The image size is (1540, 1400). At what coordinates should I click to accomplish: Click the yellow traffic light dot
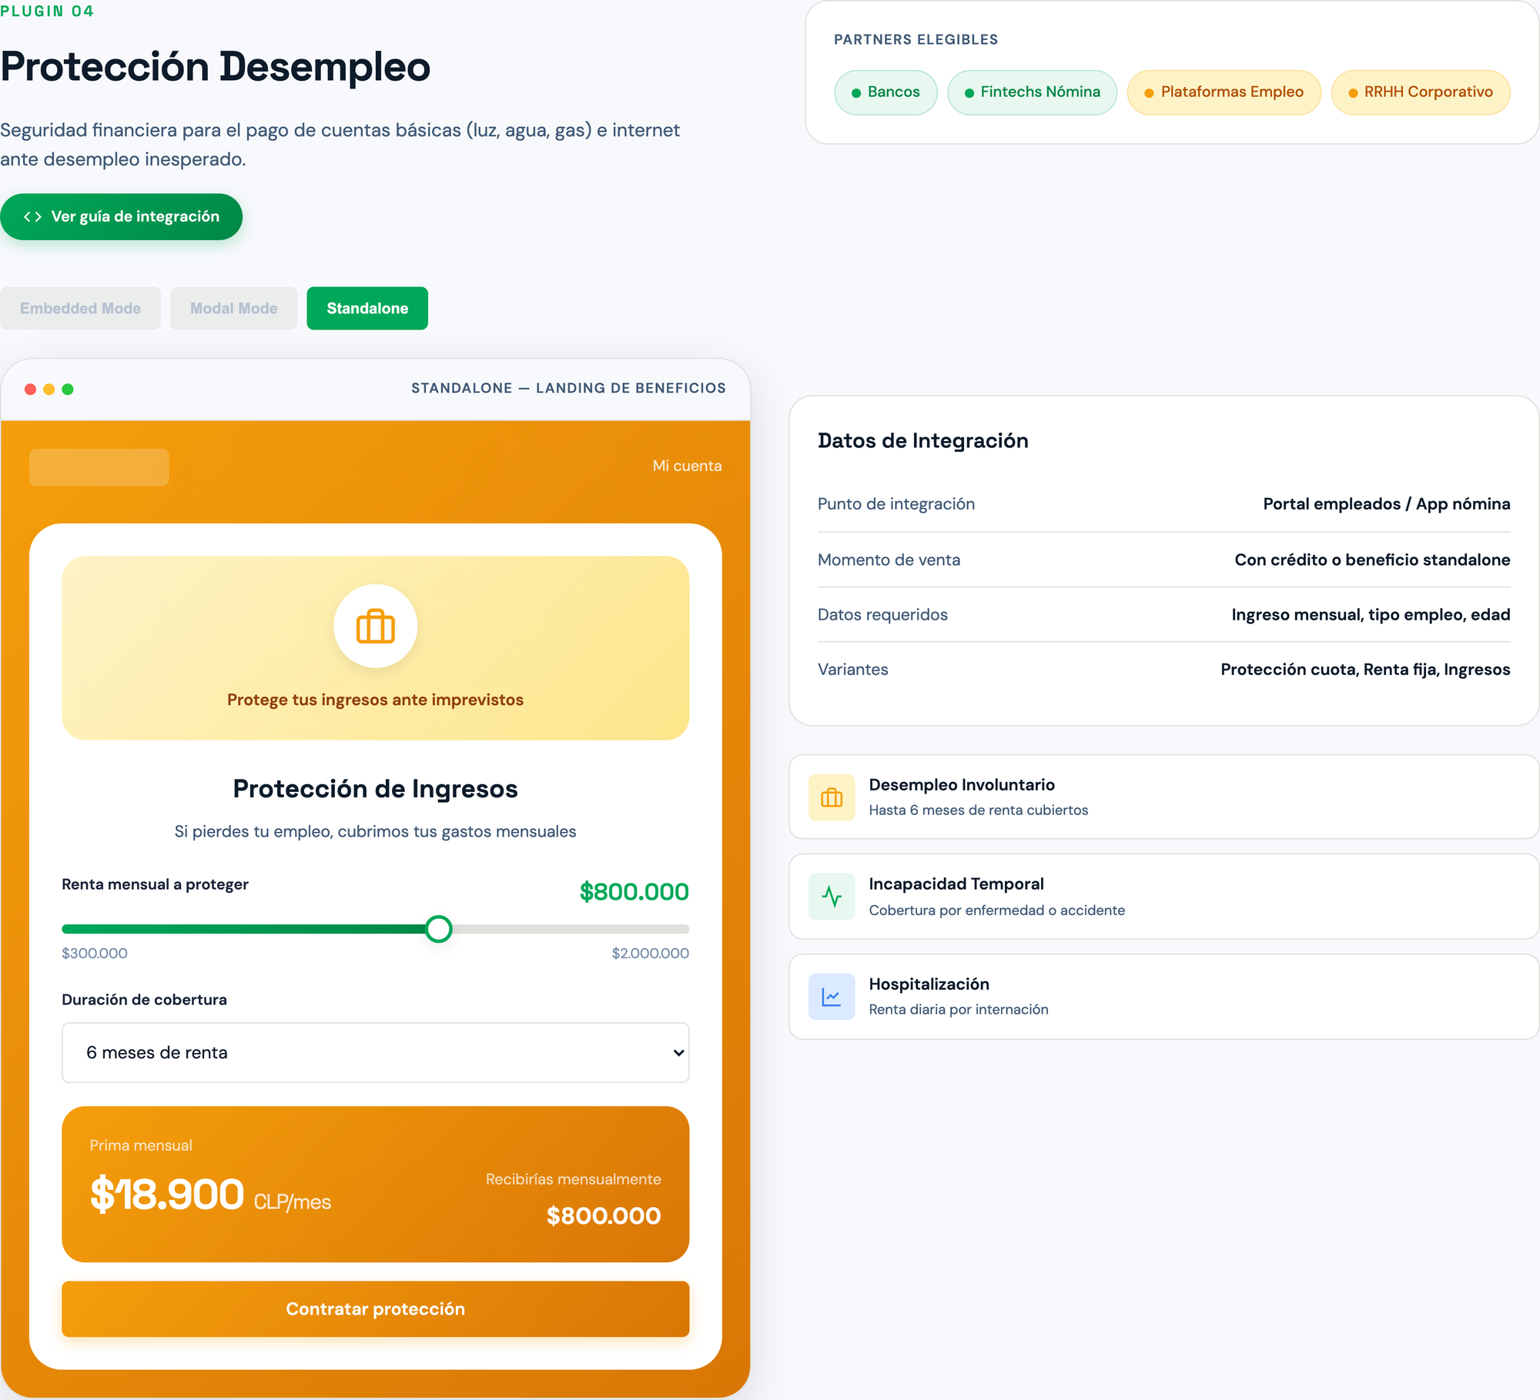[49, 389]
